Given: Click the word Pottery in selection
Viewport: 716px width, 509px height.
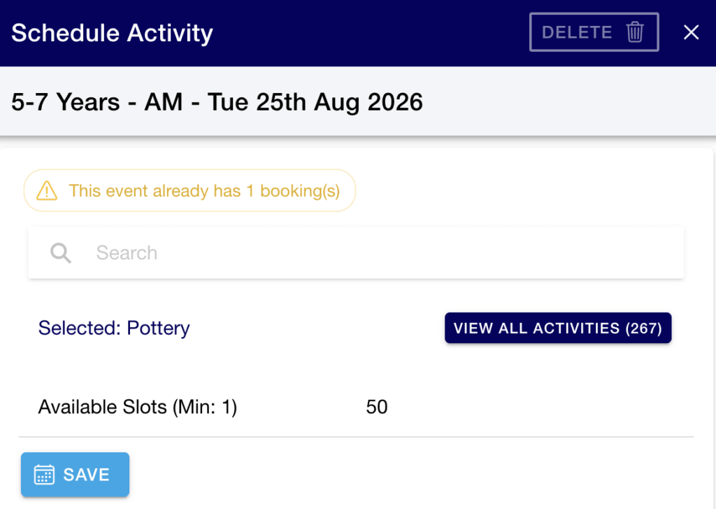Looking at the screenshot, I should 158,328.
